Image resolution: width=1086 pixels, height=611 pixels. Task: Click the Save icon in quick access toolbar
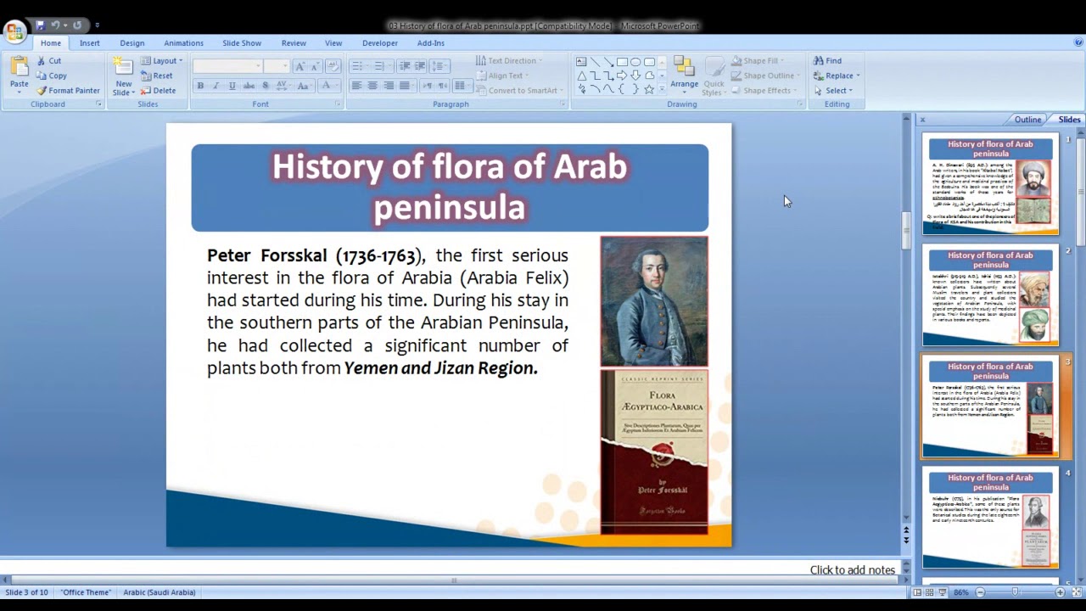40,25
